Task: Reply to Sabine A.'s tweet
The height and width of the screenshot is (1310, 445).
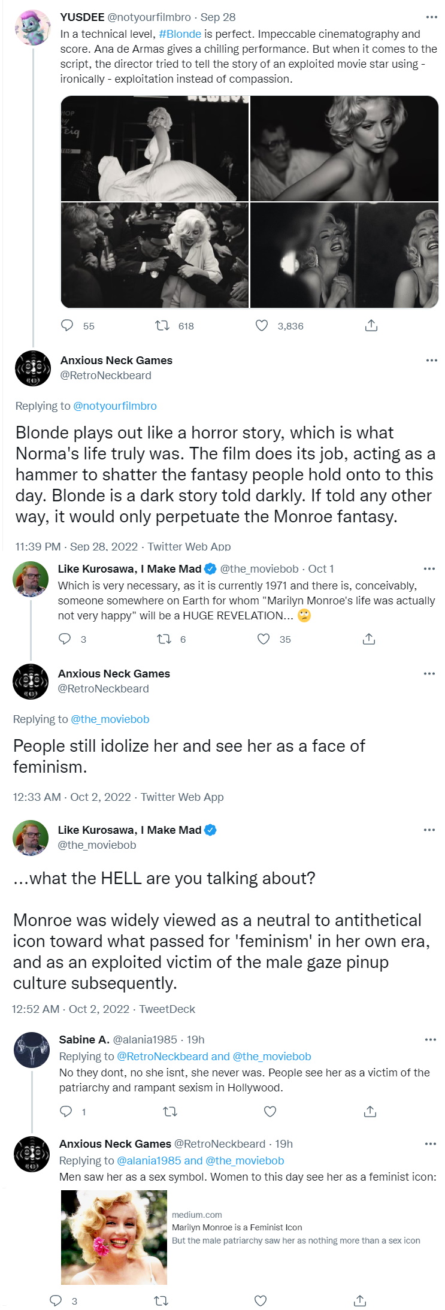Action: click(66, 1111)
